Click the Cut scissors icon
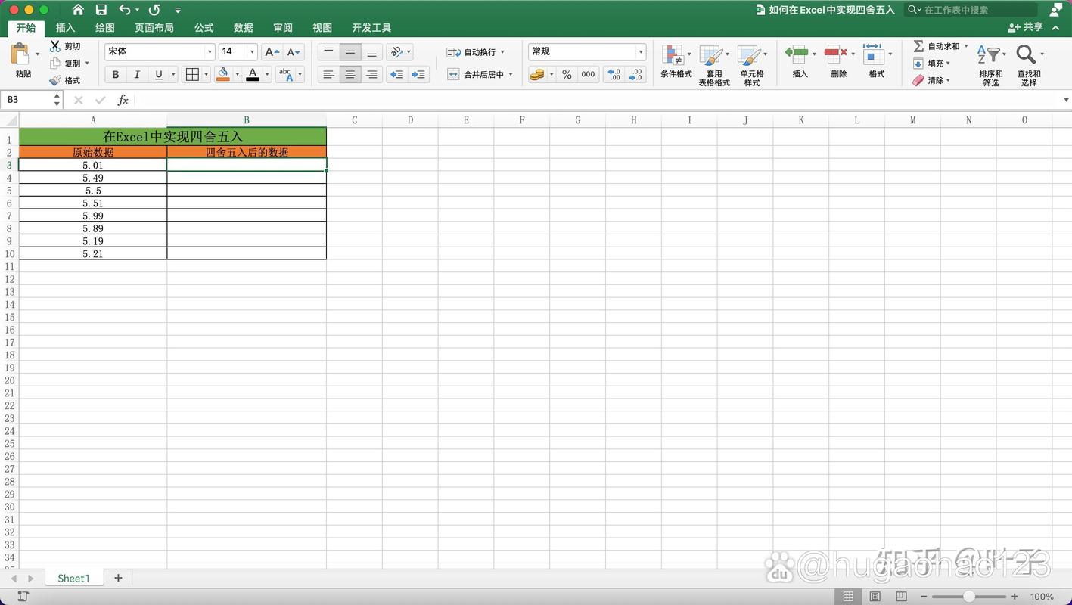The image size is (1072, 605). [55, 46]
